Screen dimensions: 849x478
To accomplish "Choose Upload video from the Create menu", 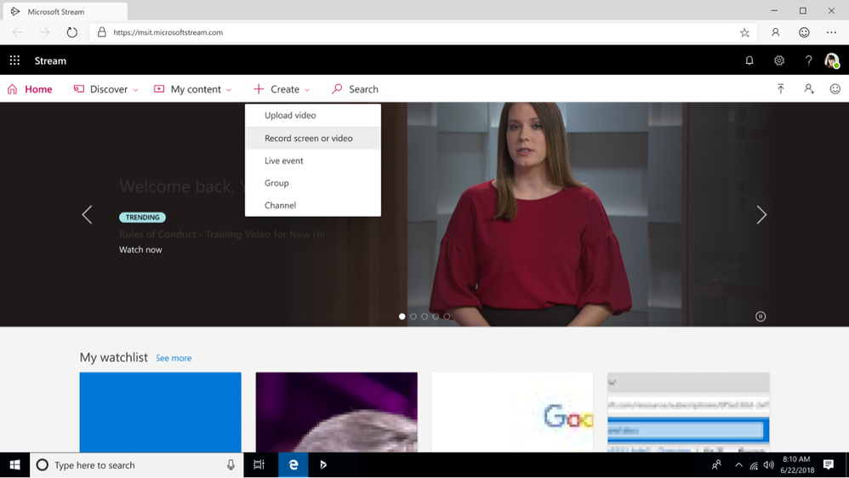I will pos(313,116).
